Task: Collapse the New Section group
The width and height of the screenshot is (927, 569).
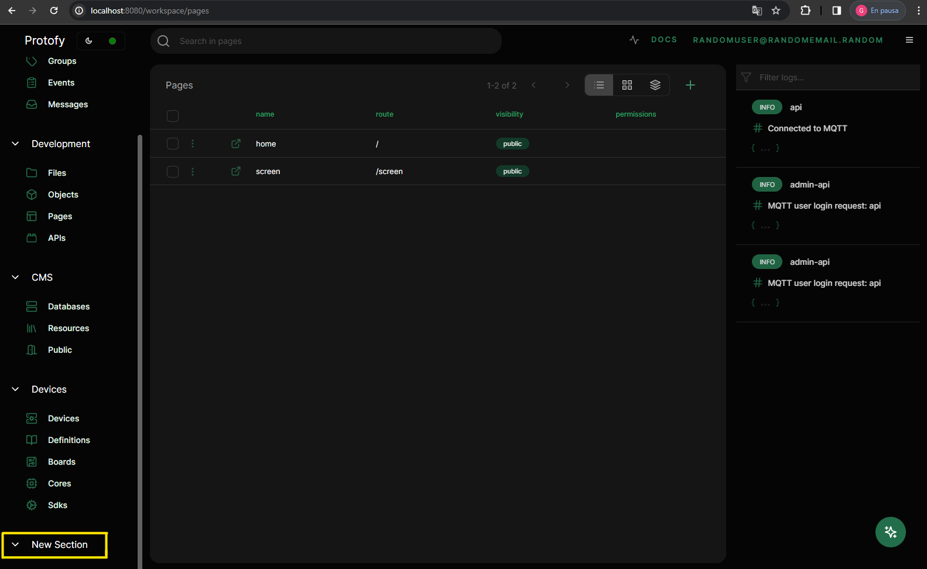Action: coord(15,544)
